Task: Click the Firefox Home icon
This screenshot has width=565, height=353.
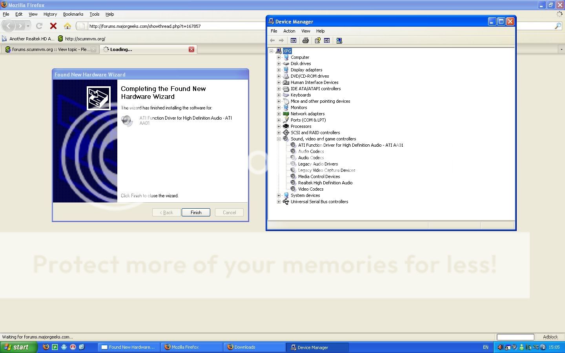Action: 67,26
